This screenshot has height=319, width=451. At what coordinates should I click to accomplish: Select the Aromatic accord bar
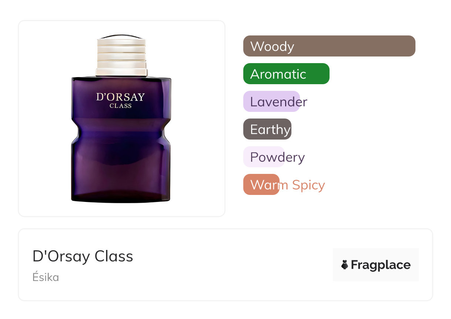click(286, 74)
